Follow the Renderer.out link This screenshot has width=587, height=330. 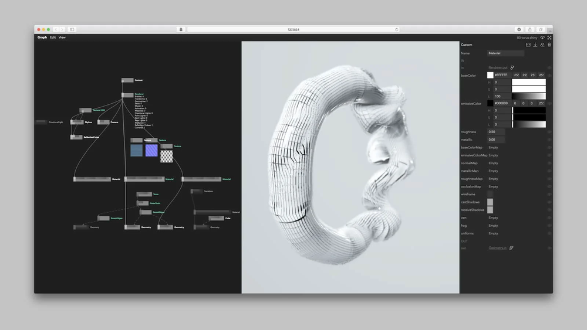[x=498, y=67]
